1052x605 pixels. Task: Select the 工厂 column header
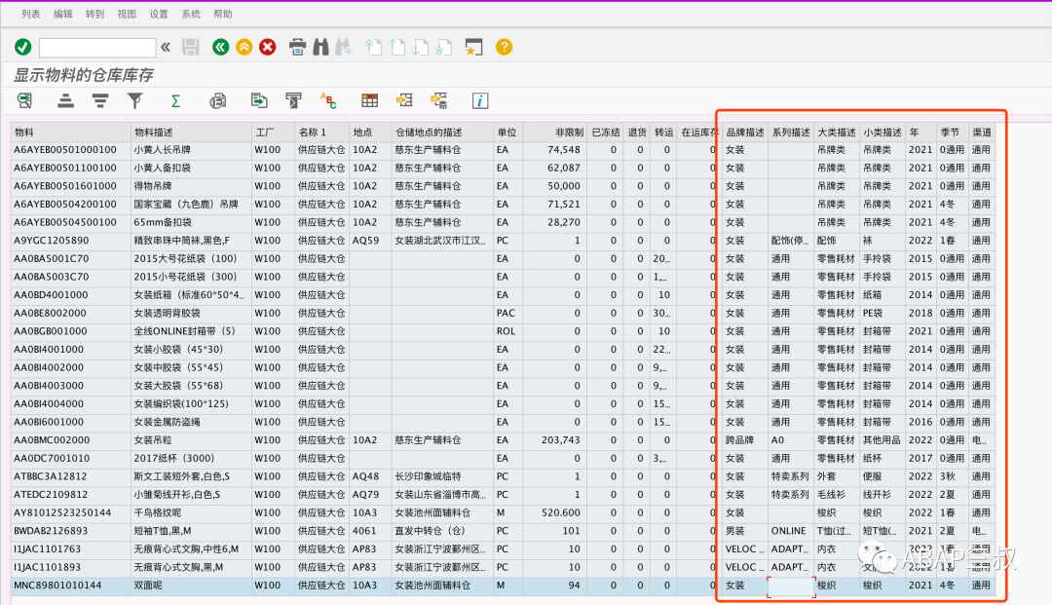(x=273, y=132)
